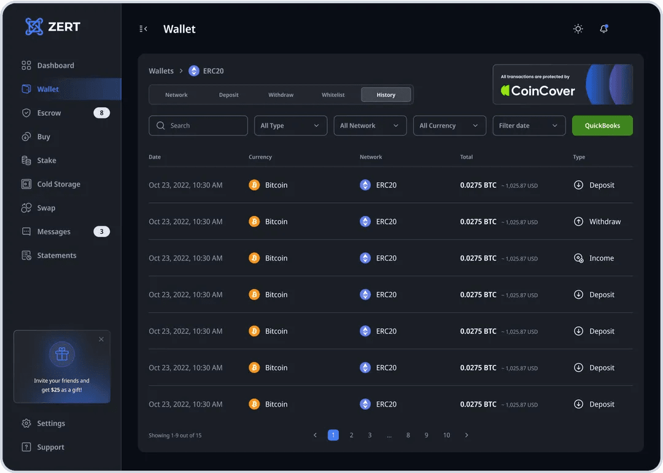Click the green QuickBooks button

[602, 126]
